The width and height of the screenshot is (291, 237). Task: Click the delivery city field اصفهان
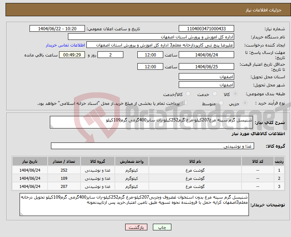(x=206, y=85)
